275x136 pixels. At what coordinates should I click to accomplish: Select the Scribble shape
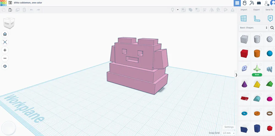pos(244,68)
